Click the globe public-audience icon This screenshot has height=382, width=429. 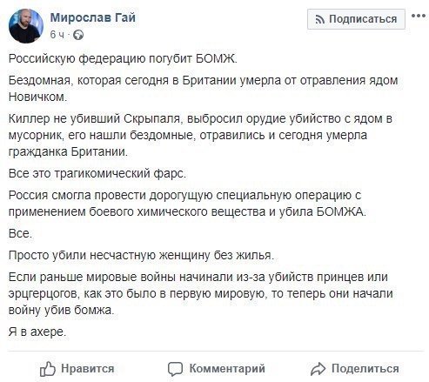[x=78, y=35]
